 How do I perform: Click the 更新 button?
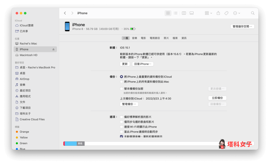(x=125, y=64)
